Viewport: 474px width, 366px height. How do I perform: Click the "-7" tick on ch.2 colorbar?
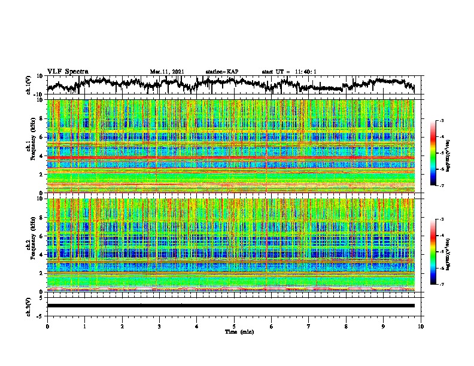click(x=442, y=284)
